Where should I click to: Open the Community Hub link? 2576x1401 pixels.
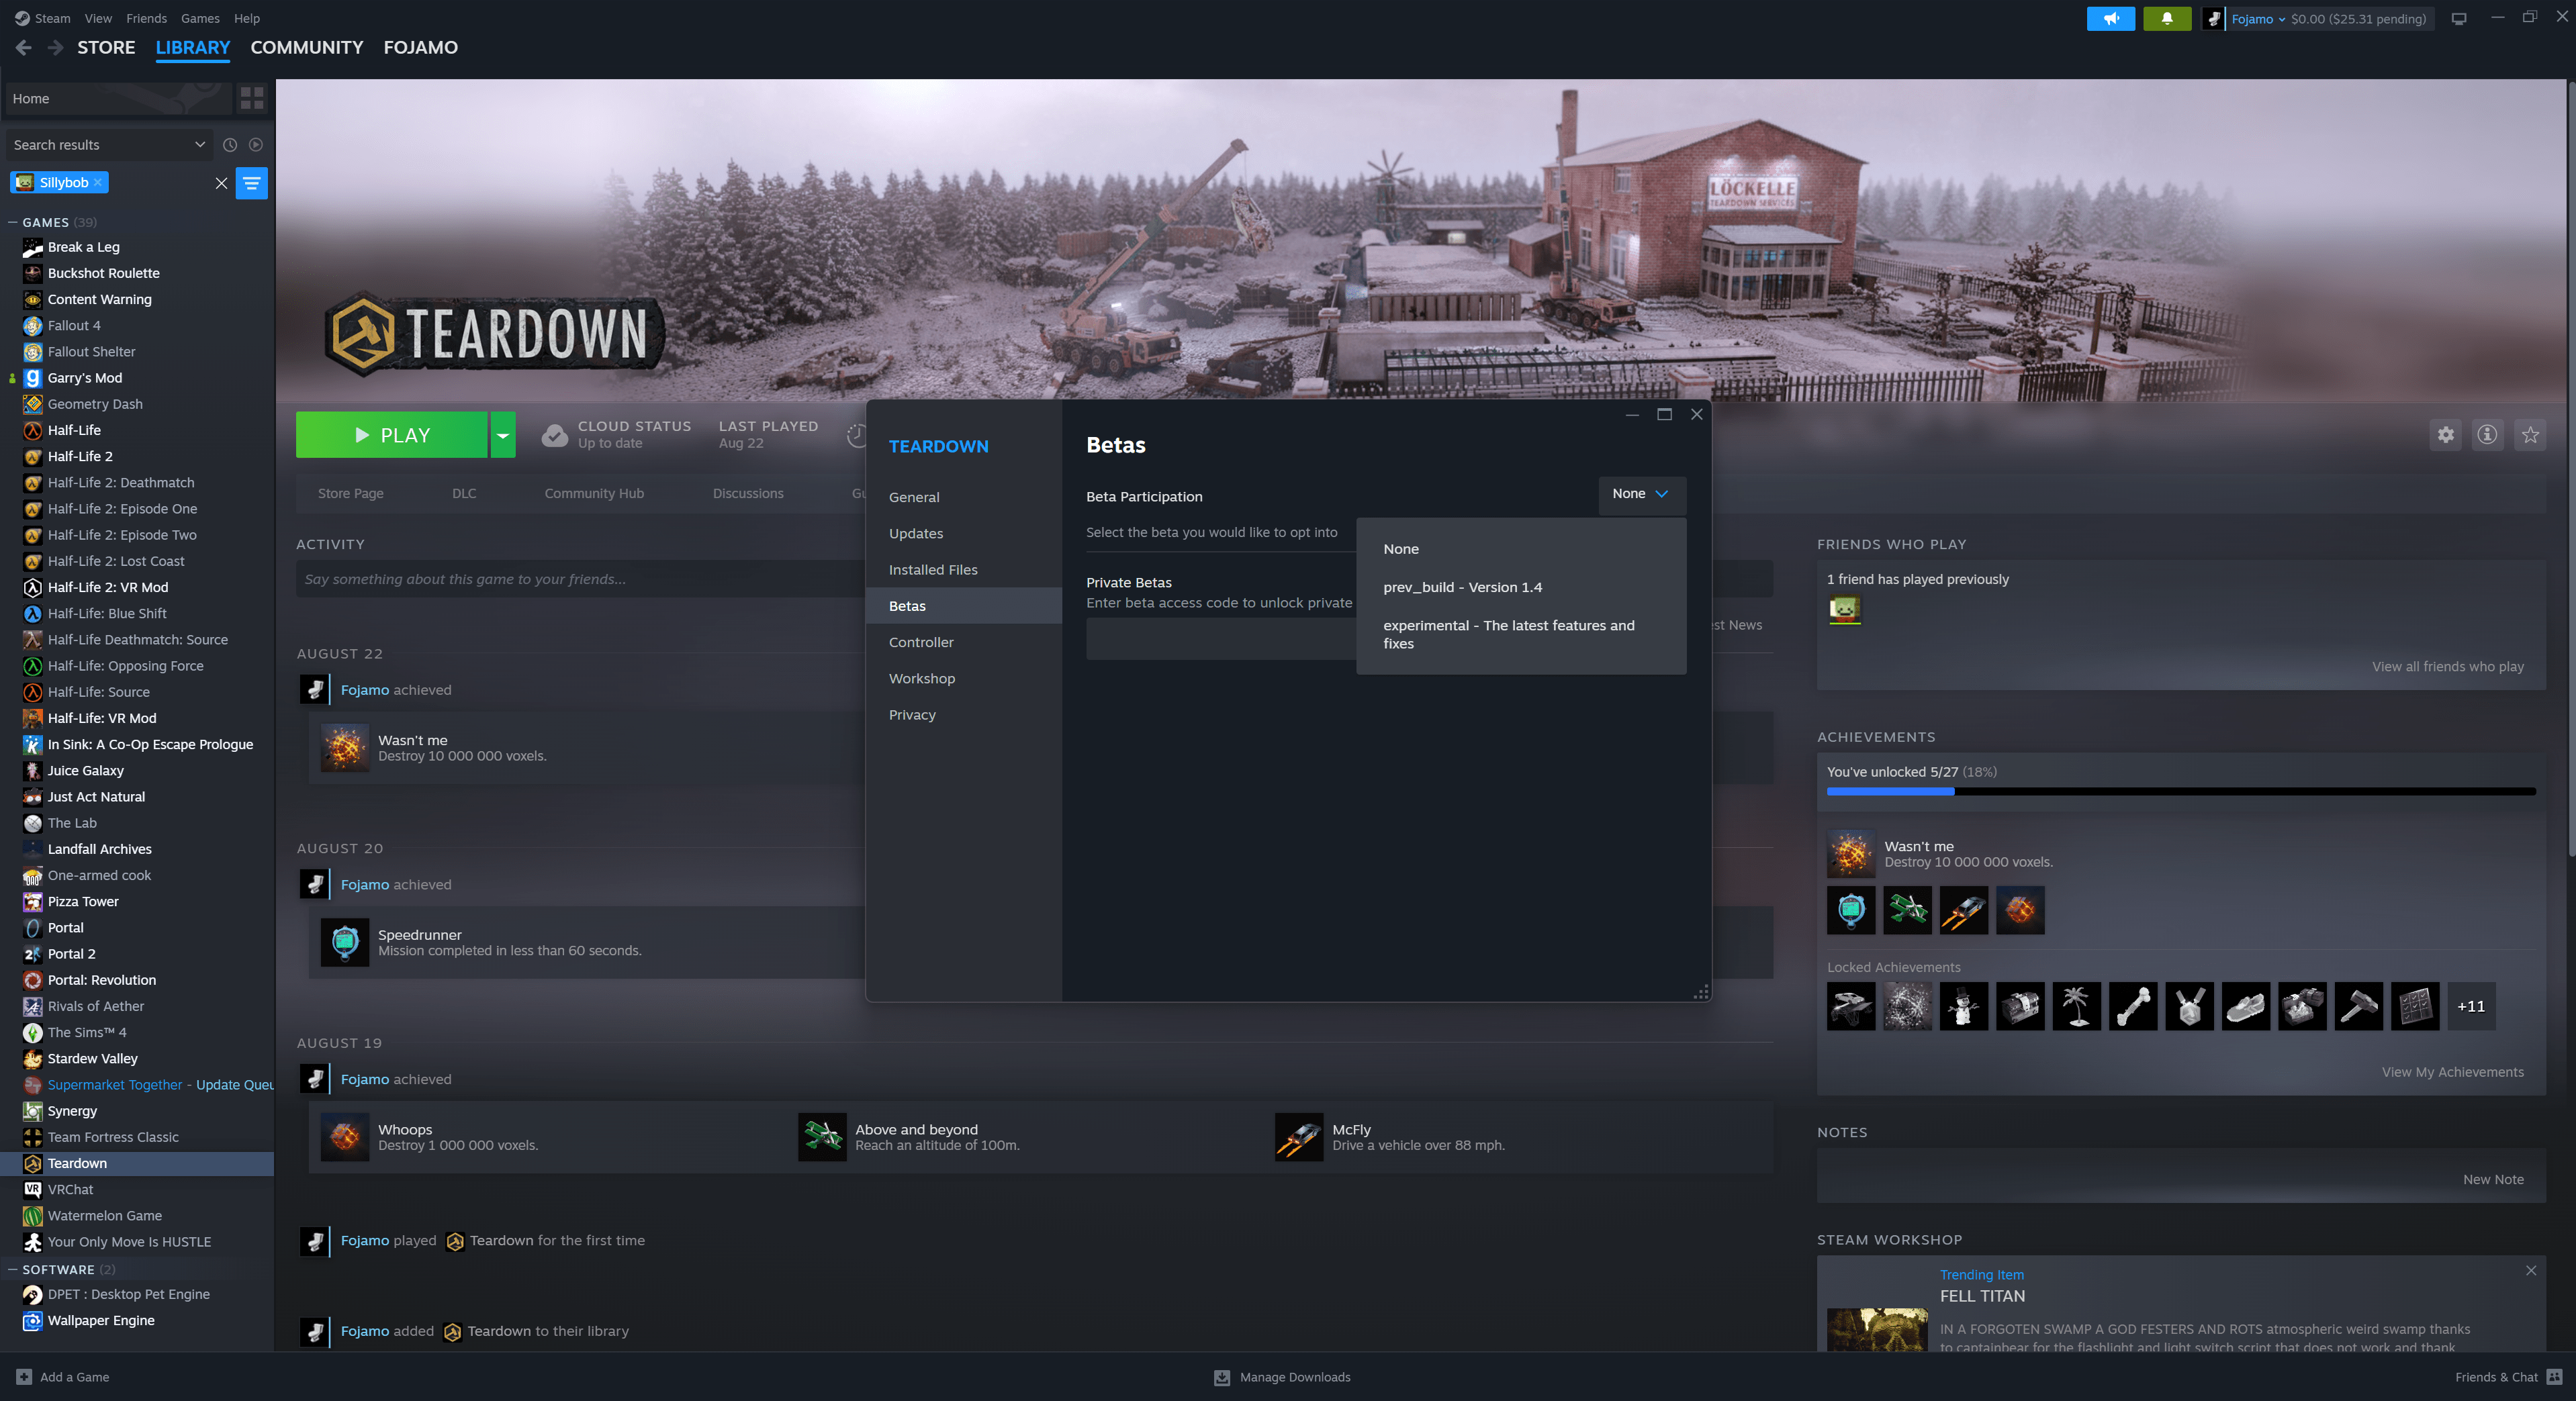(x=594, y=493)
